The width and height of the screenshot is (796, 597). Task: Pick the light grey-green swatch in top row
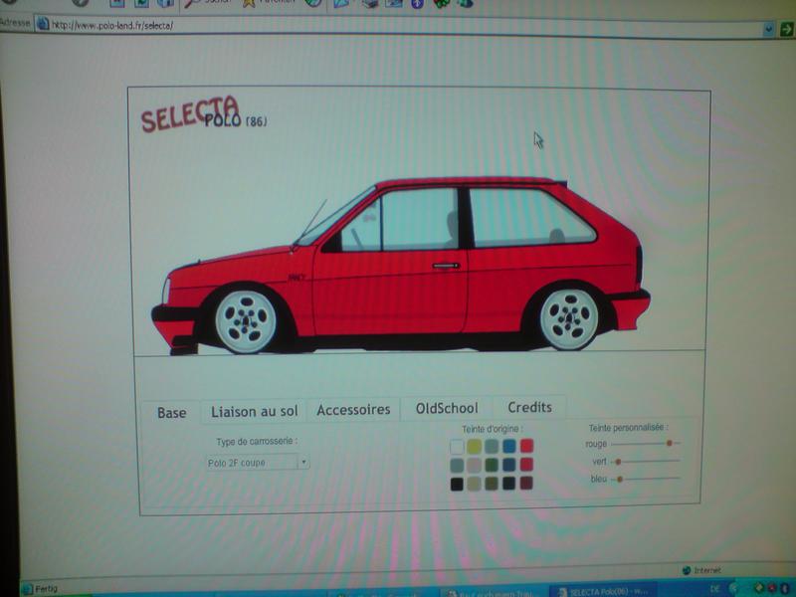tap(492, 446)
